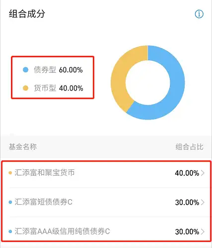Image resolution: width=212 pixels, height=248 pixels.
Task: Click the yellow bullet before 汇添富和聚宝货币
Action: (10, 173)
